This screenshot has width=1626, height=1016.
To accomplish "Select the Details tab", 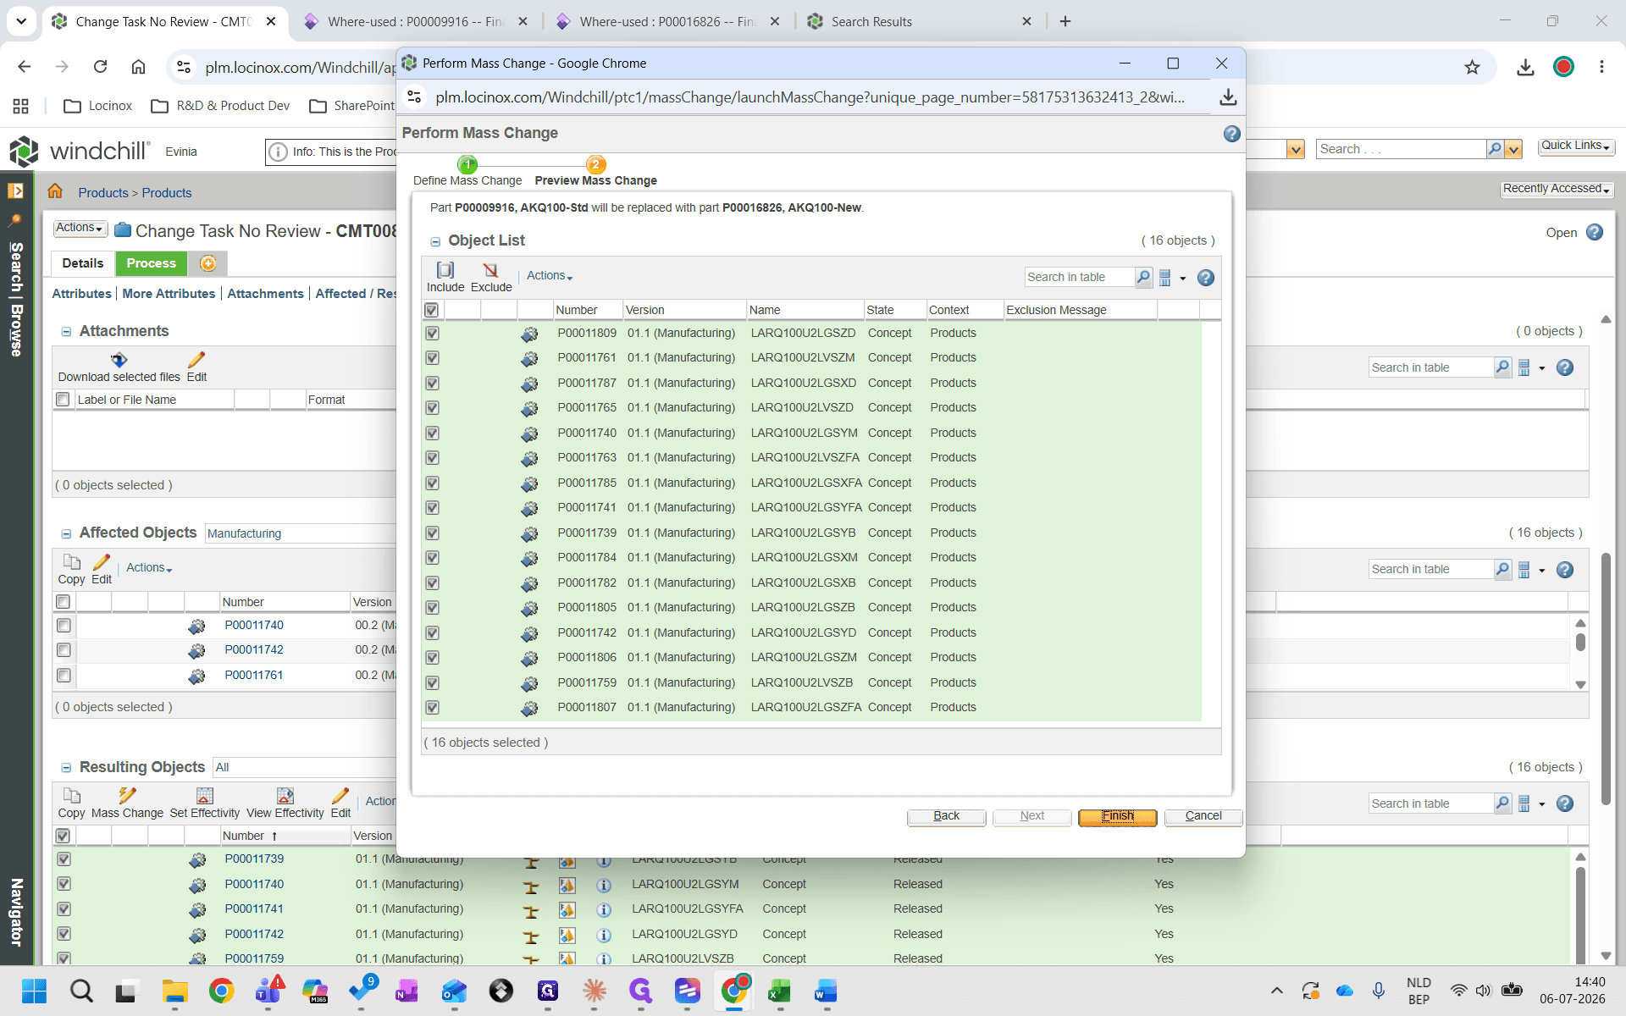I will coord(83,263).
